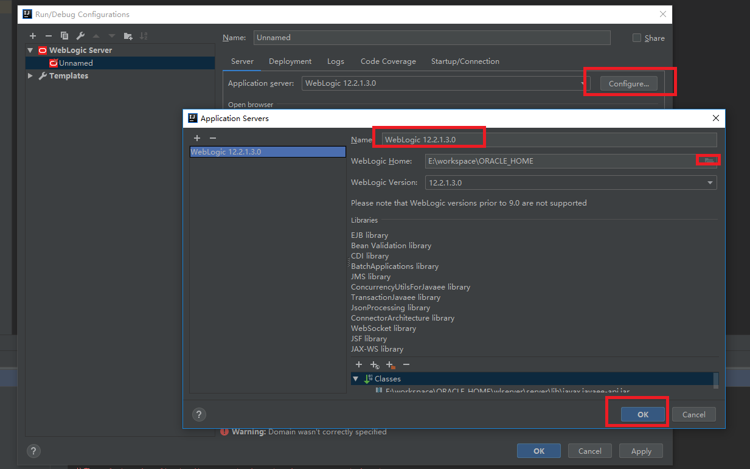Switch to the Server tab
The height and width of the screenshot is (469, 750).
(242, 61)
